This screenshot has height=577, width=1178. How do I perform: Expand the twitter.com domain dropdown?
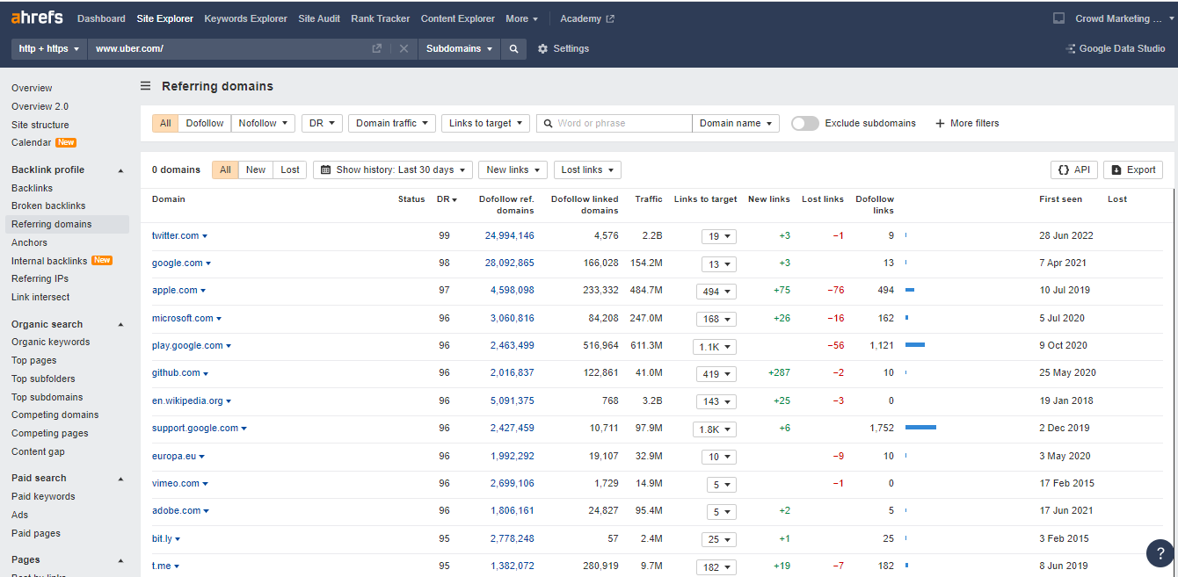[205, 235]
